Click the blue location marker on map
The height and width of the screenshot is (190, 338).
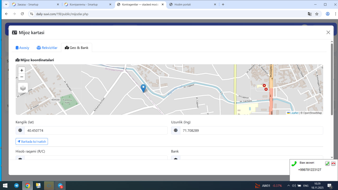pyautogui.click(x=143, y=88)
